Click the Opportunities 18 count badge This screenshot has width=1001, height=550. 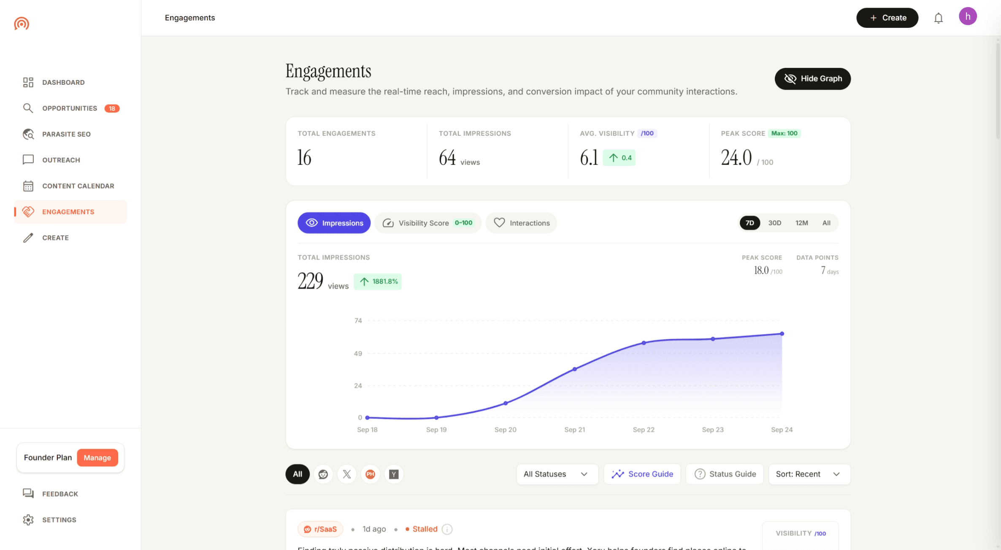pyautogui.click(x=112, y=108)
